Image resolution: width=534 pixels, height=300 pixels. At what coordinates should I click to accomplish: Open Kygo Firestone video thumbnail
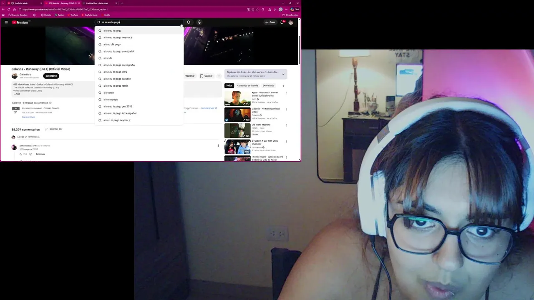(237, 98)
